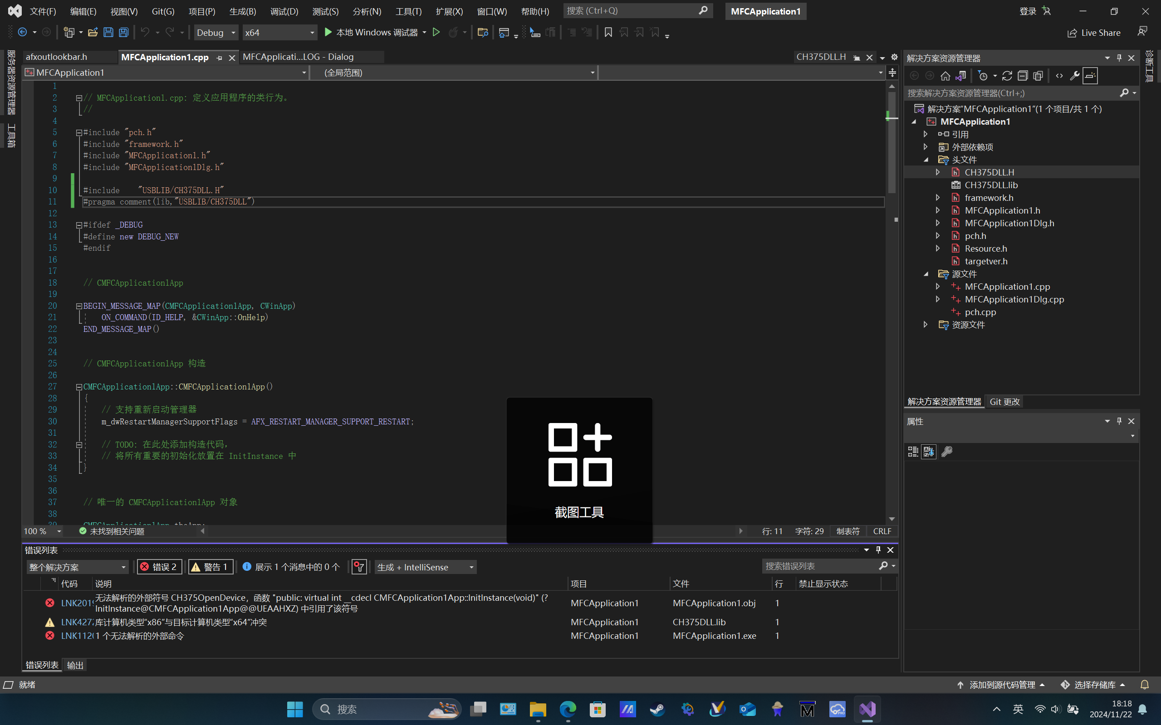
Task: Click the Error List search field
Action: click(x=821, y=566)
